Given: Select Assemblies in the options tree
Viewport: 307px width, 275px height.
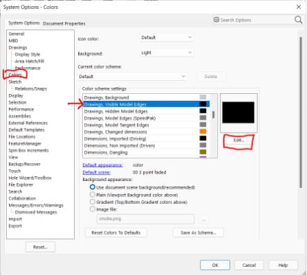Looking at the screenshot, I should point(19,116).
